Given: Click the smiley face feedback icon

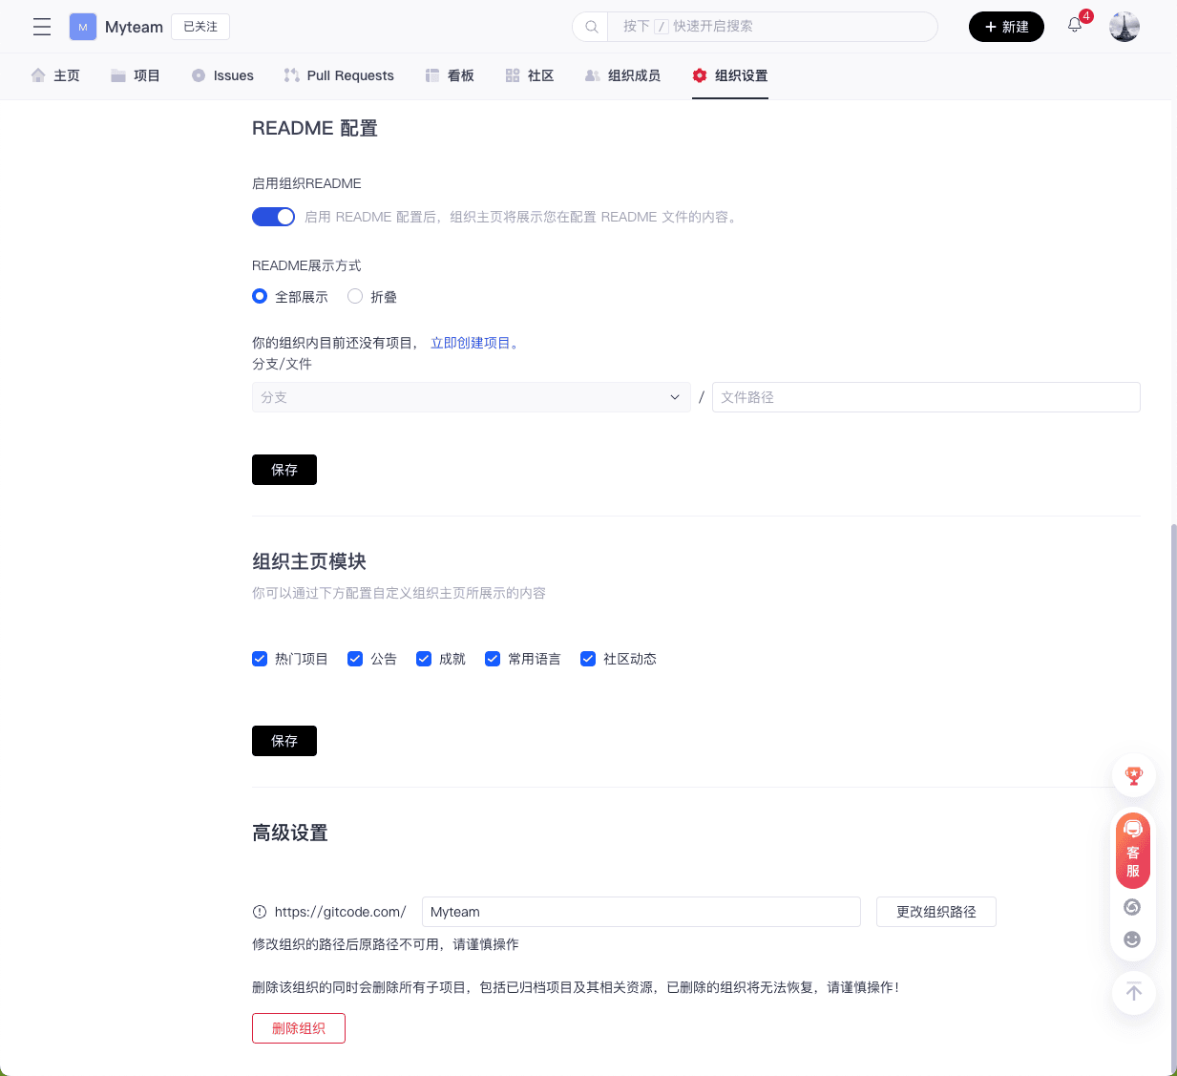Looking at the screenshot, I should 1132,939.
